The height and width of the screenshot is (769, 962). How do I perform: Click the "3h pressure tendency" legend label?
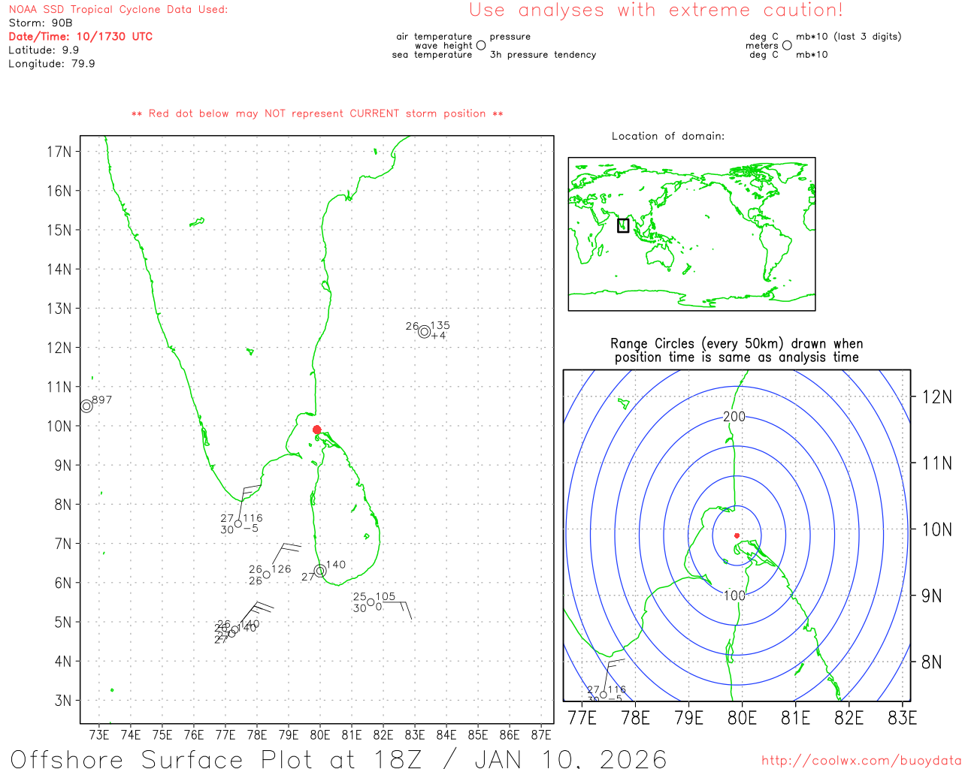click(543, 55)
